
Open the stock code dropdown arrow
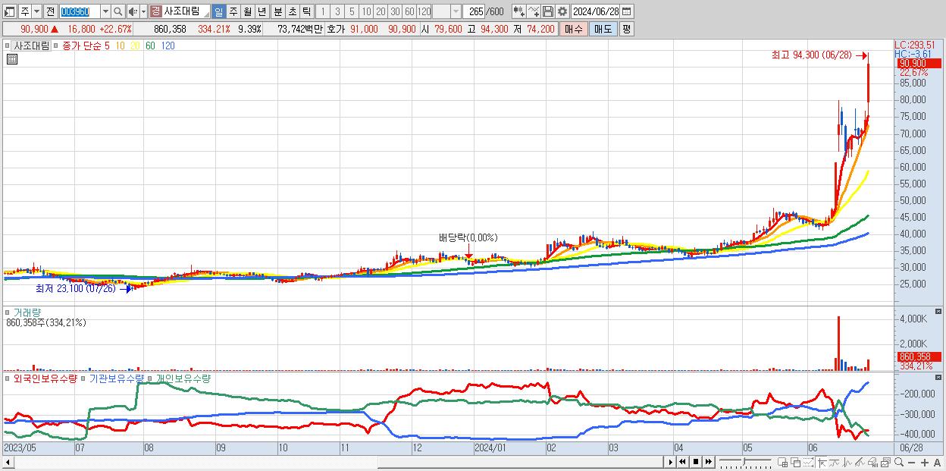pyautogui.click(x=105, y=11)
